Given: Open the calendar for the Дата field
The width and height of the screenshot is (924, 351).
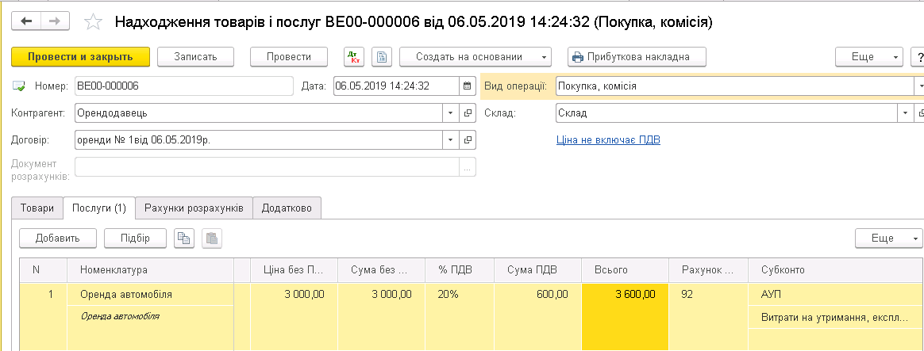Looking at the screenshot, I should 468,86.
